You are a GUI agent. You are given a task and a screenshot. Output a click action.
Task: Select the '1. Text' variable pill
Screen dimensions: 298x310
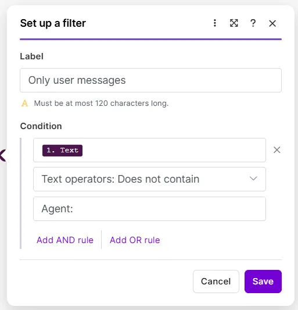click(62, 150)
